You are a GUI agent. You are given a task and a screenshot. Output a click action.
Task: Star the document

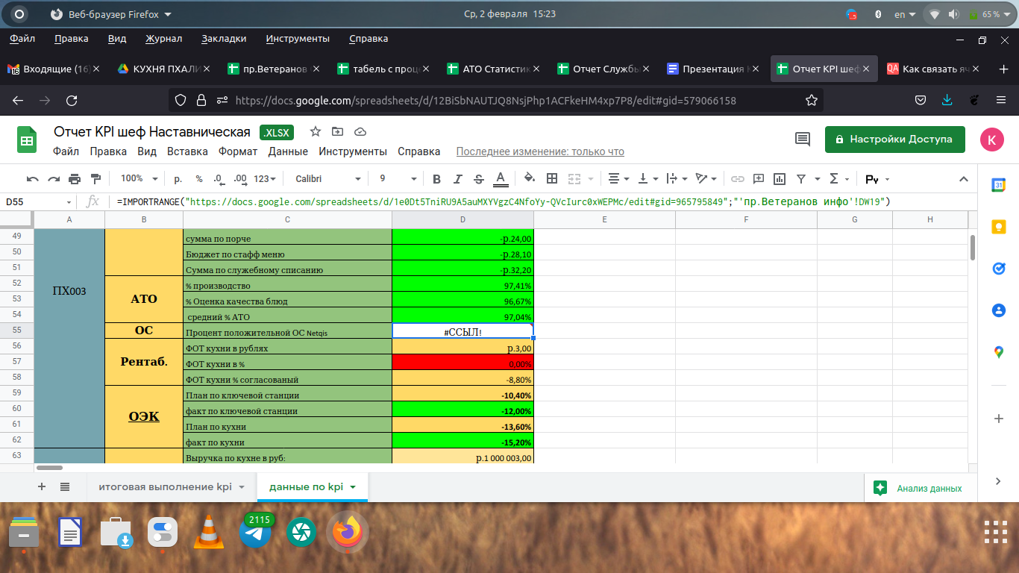tap(316, 131)
